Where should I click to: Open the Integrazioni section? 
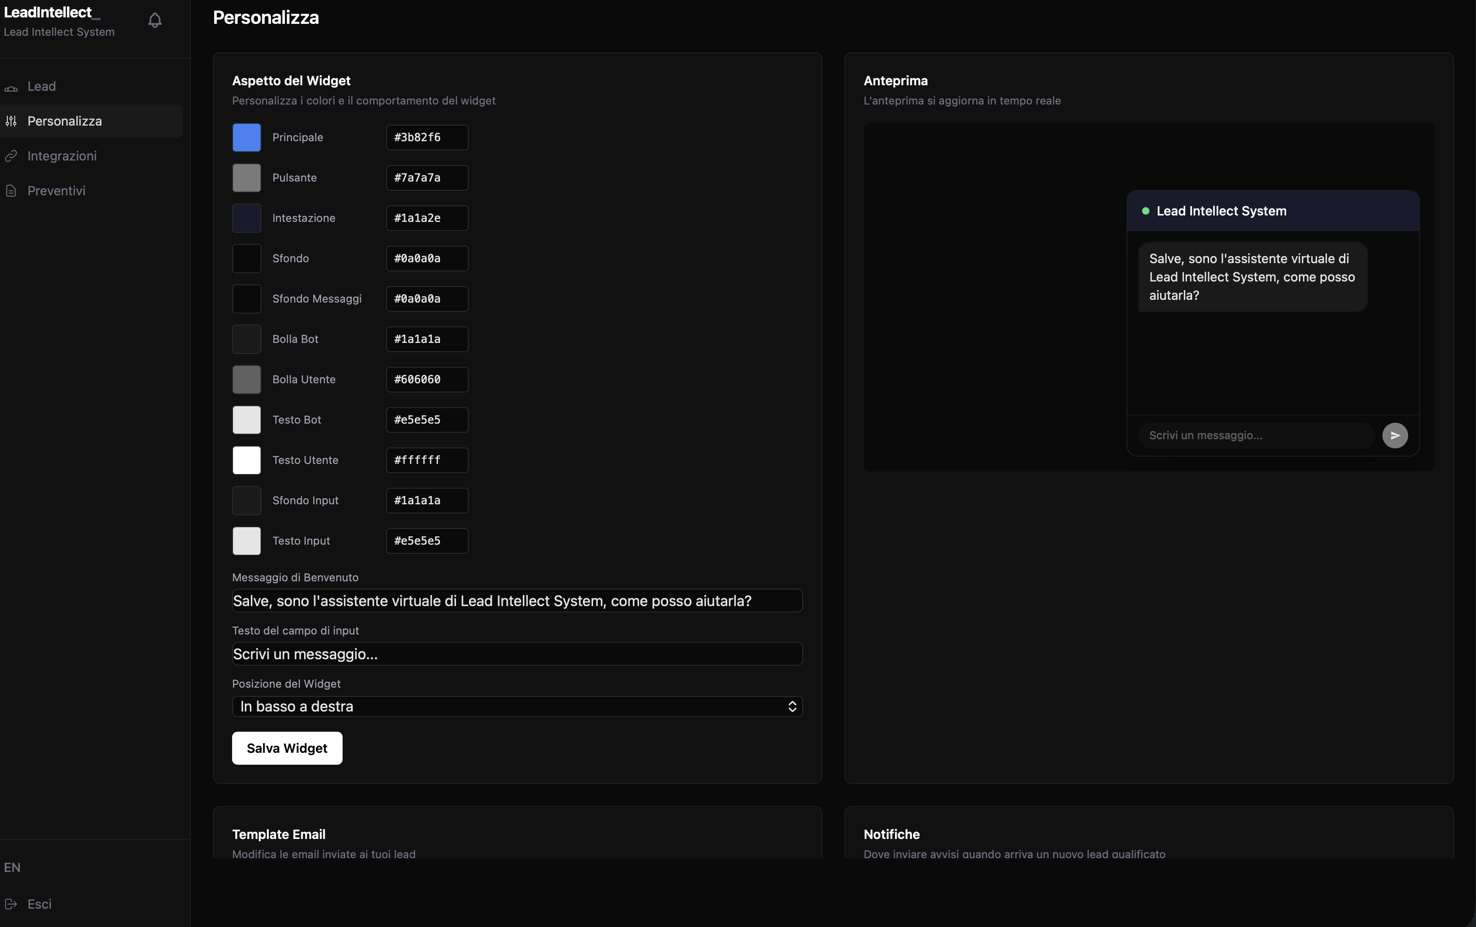point(91,156)
